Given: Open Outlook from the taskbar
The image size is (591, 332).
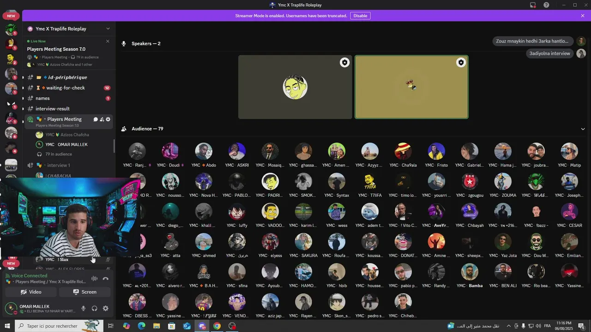Looking at the screenshot, I should coord(187,326).
